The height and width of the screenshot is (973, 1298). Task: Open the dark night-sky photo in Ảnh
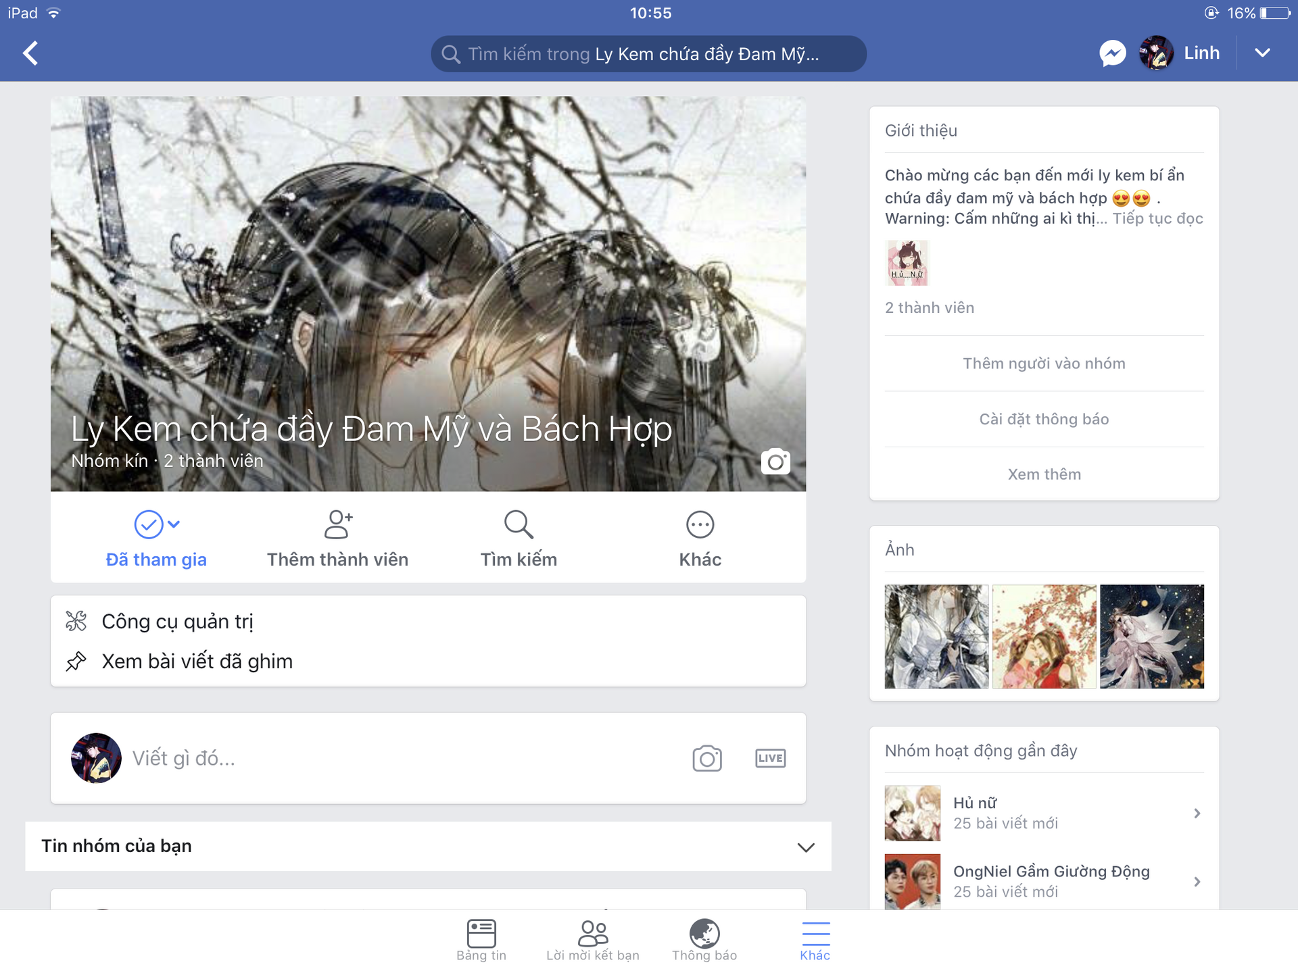pos(1152,637)
